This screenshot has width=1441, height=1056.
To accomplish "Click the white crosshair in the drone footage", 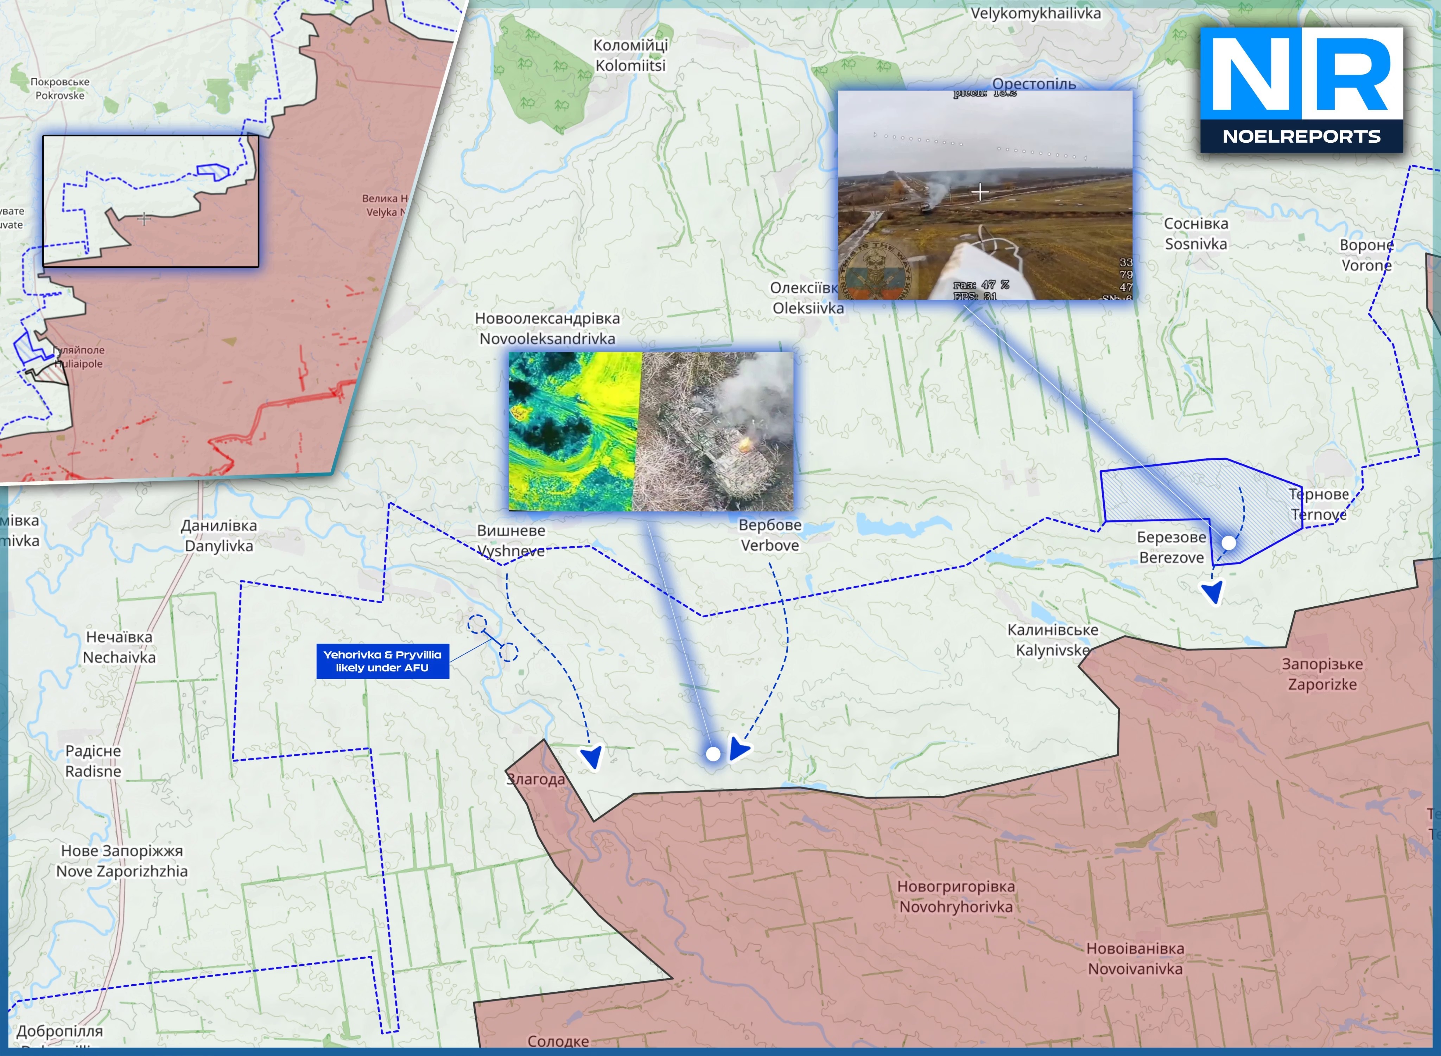I will click(980, 192).
